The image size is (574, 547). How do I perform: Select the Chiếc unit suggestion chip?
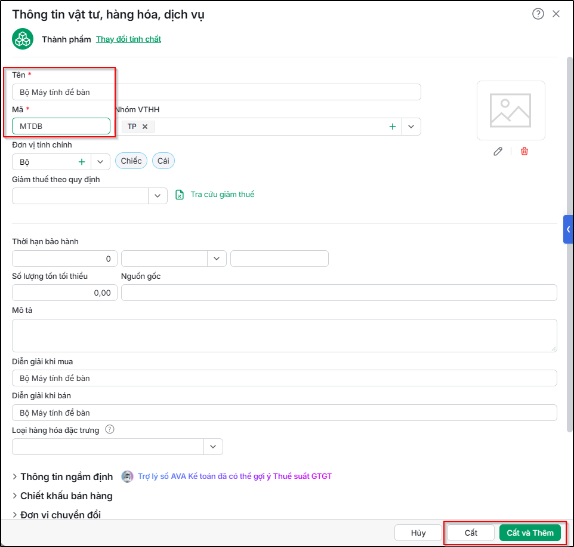click(x=131, y=161)
